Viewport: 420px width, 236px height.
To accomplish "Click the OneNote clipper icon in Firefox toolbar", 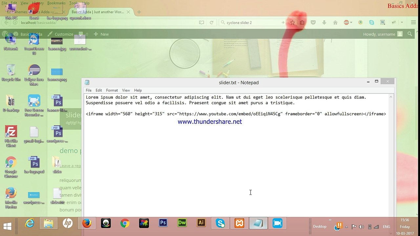I will click(x=383, y=23).
